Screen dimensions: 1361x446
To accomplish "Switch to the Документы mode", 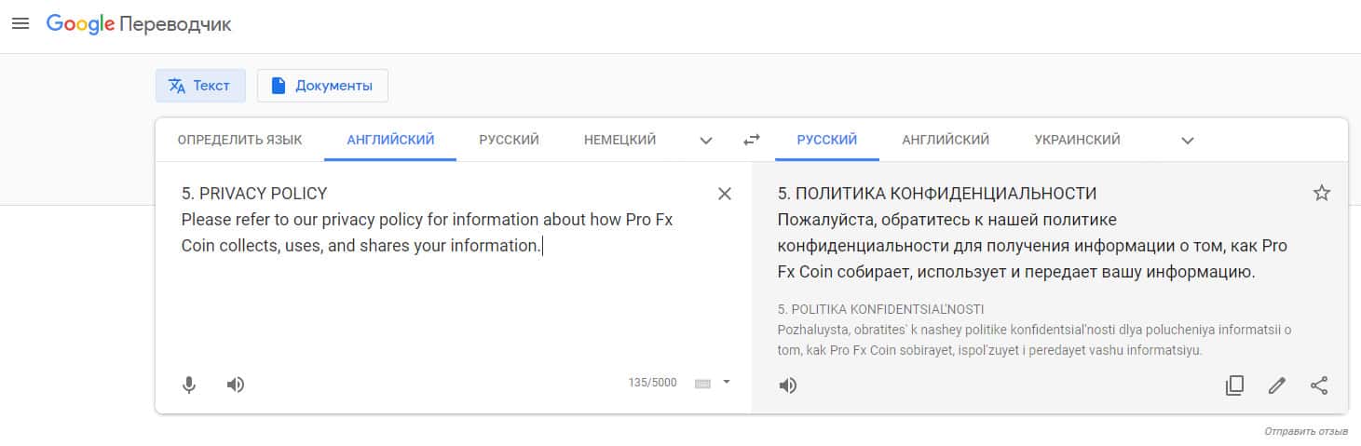I will tap(322, 86).
